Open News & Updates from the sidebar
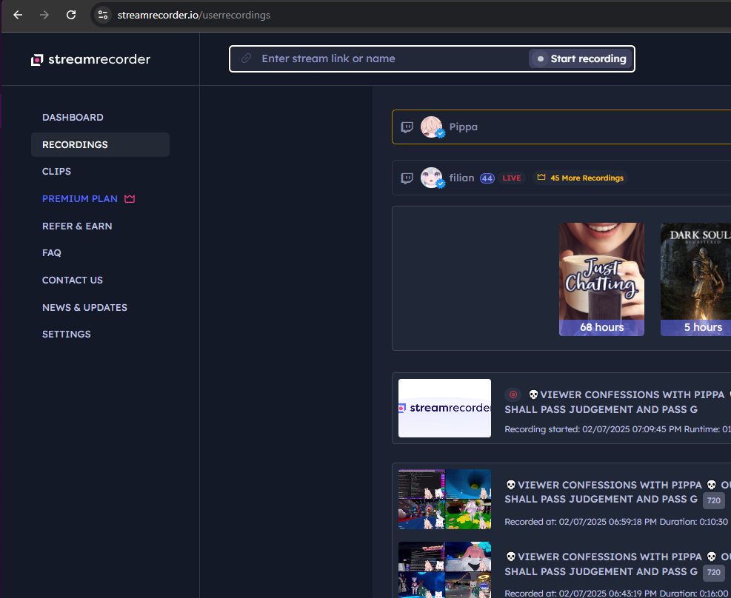The width and height of the screenshot is (731, 598). click(84, 308)
